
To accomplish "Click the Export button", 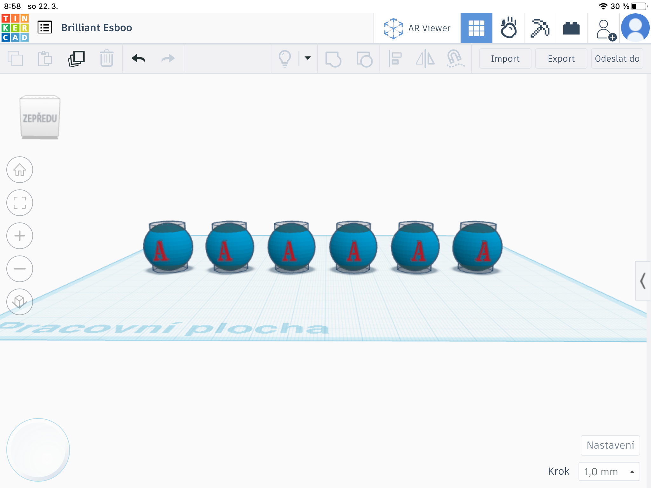I will point(561,58).
